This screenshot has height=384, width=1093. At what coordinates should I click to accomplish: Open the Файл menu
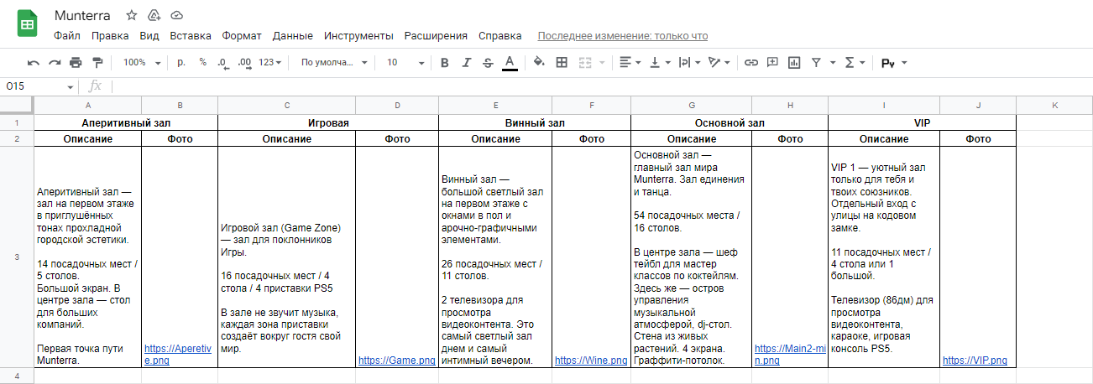click(67, 36)
